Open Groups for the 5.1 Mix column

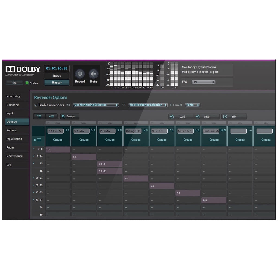84,140
